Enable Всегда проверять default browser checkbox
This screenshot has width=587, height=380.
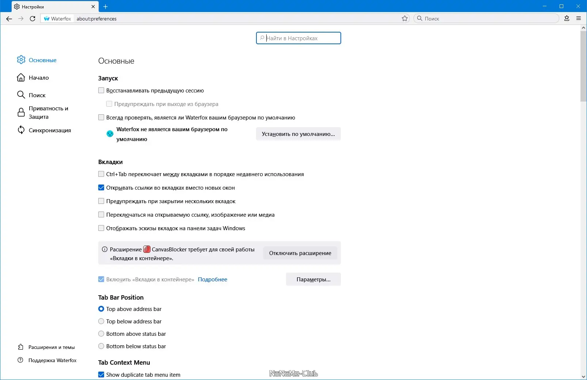pos(101,117)
